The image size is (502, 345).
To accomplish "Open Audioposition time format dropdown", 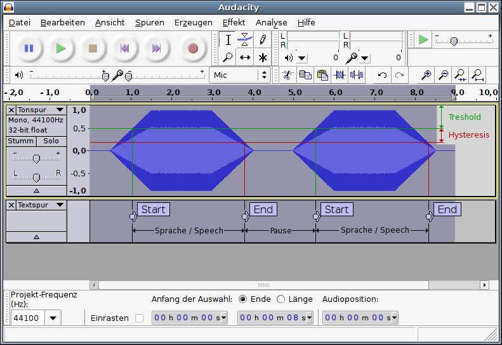I will click(x=395, y=318).
